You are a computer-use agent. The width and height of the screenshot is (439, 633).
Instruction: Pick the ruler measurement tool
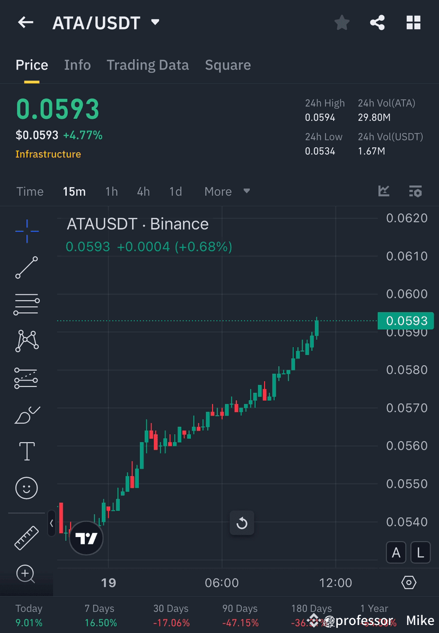(x=27, y=537)
